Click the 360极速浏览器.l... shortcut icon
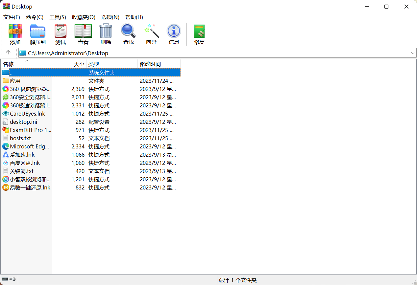 pos(6,105)
